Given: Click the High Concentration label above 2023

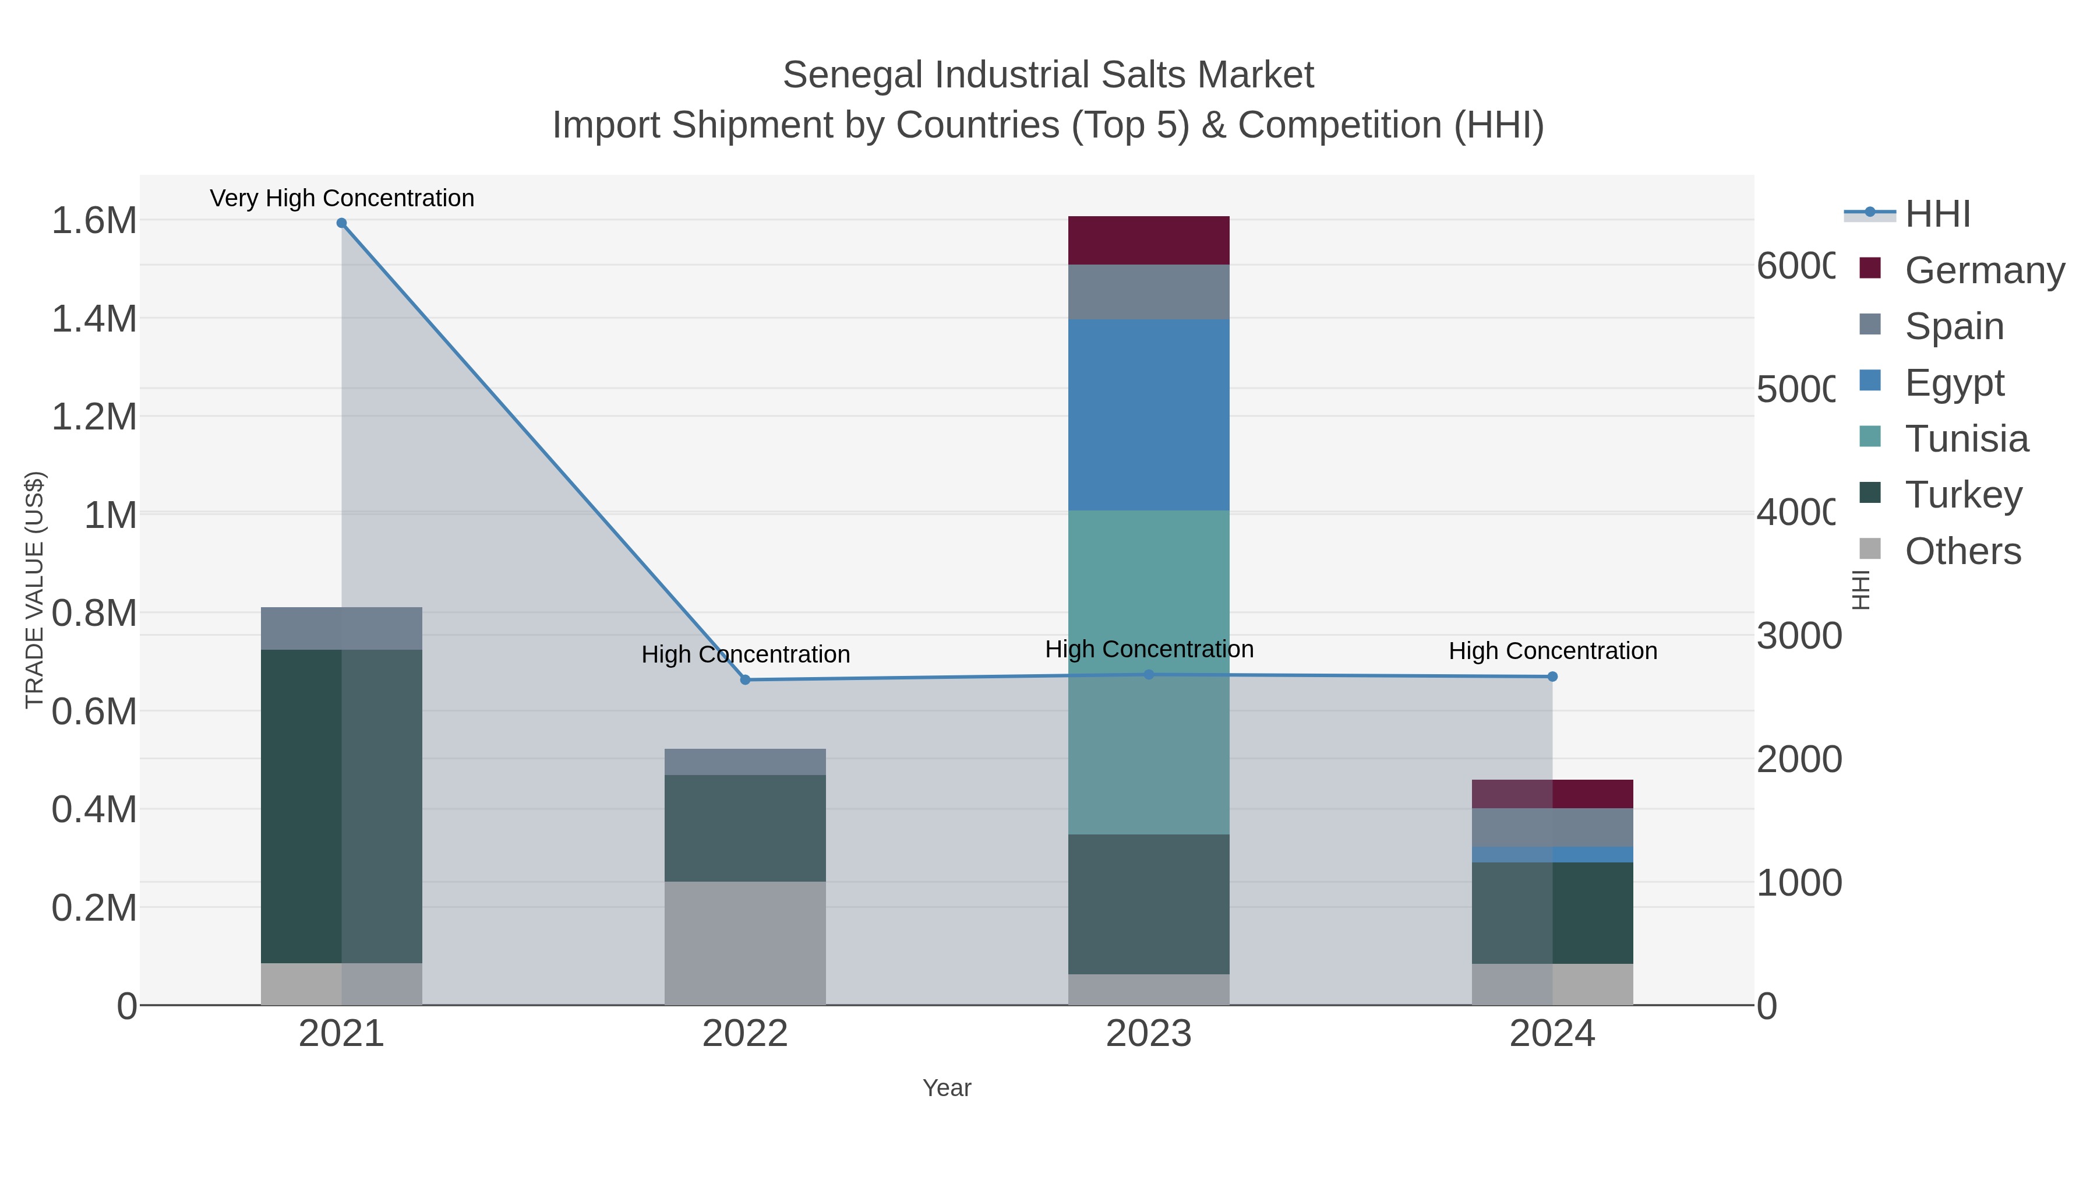Looking at the screenshot, I should coord(1149,649).
